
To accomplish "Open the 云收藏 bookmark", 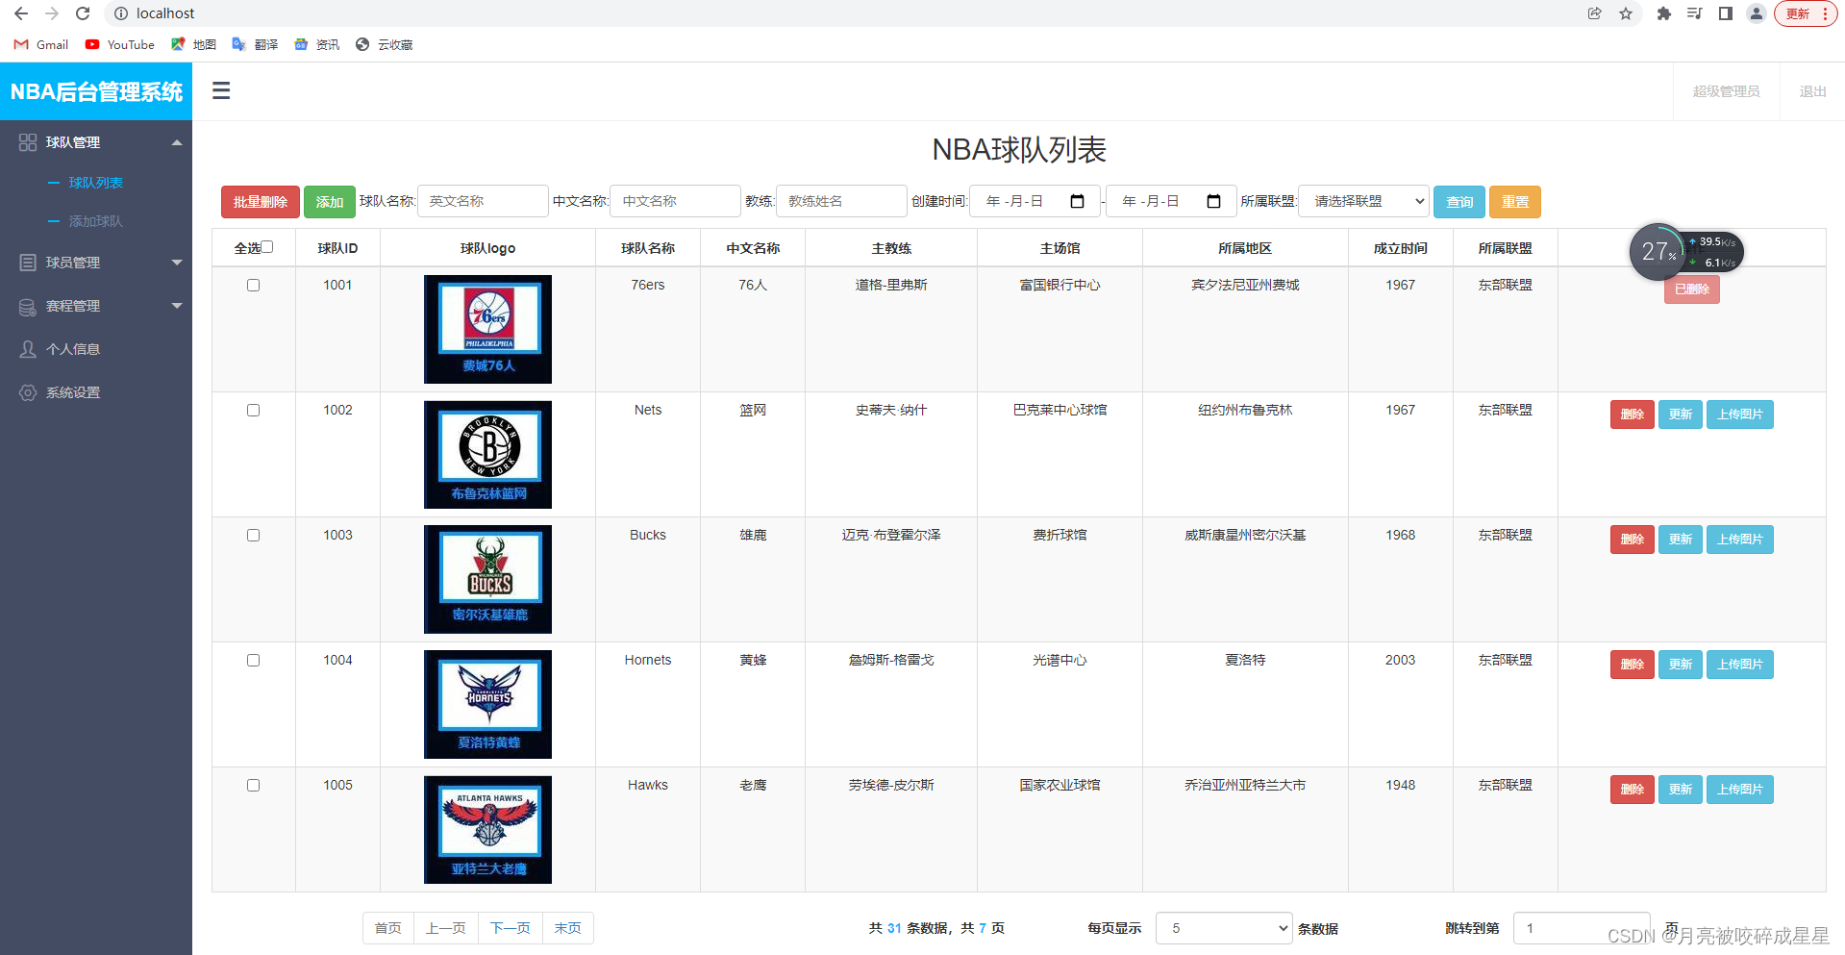I will (x=384, y=44).
